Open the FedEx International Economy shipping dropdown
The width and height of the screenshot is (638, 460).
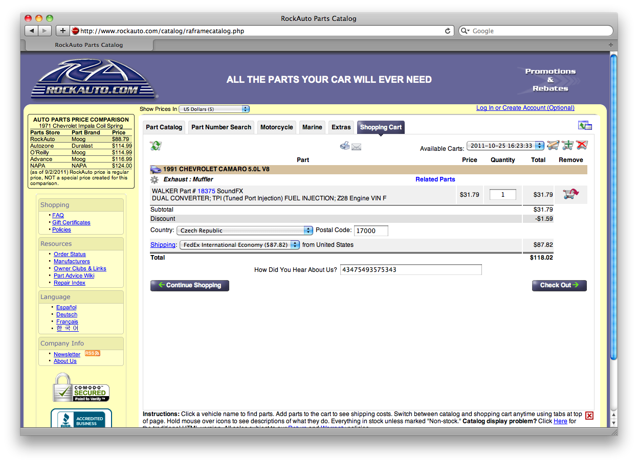tap(239, 245)
